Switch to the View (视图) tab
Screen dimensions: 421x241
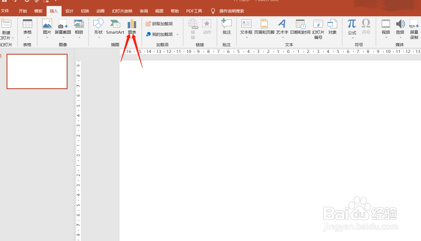159,11
